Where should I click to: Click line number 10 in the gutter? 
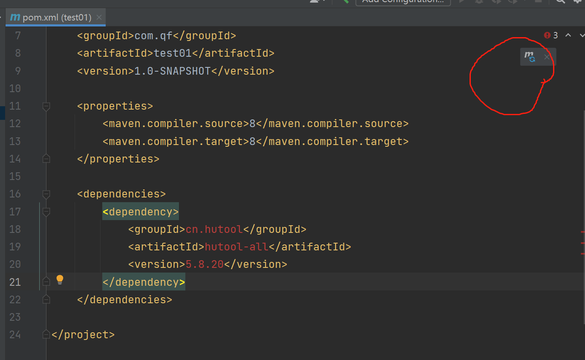coord(15,88)
